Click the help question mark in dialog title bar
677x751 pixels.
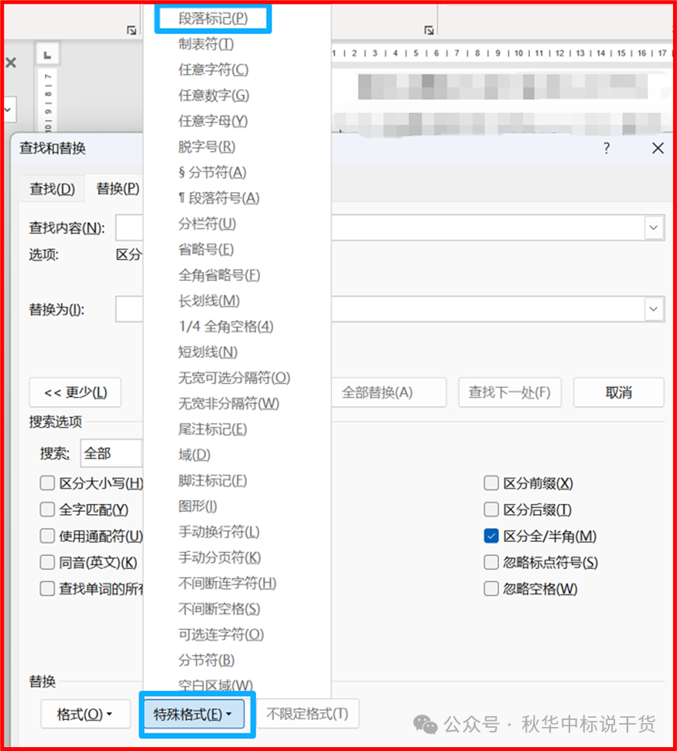click(x=607, y=149)
